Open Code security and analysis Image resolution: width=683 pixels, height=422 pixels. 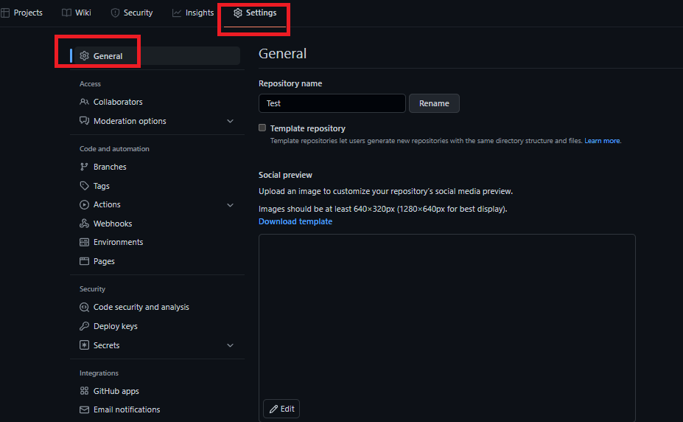pyautogui.click(x=157, y=307)
